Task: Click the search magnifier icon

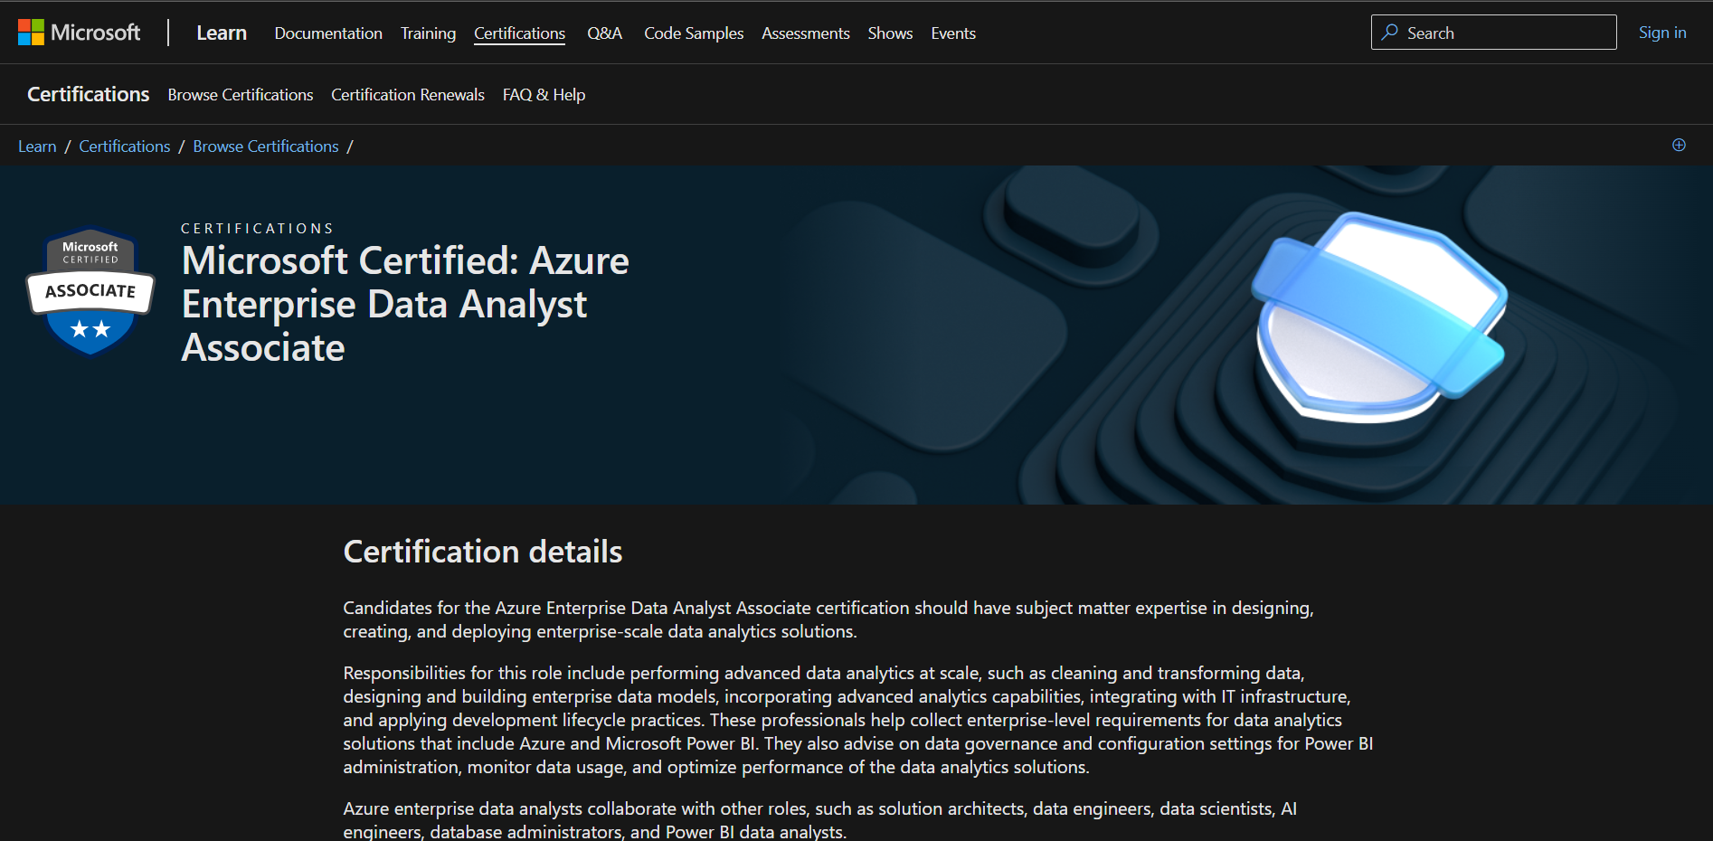Action: coord(1390,33)
